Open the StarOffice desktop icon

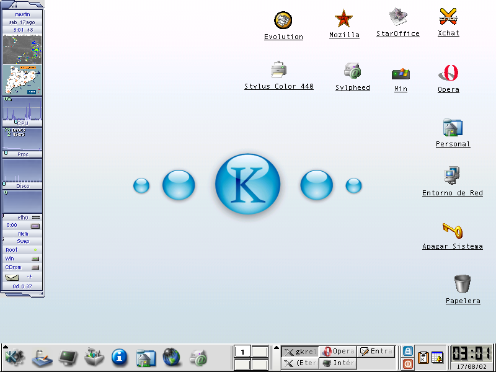click(x=398, y=17)
